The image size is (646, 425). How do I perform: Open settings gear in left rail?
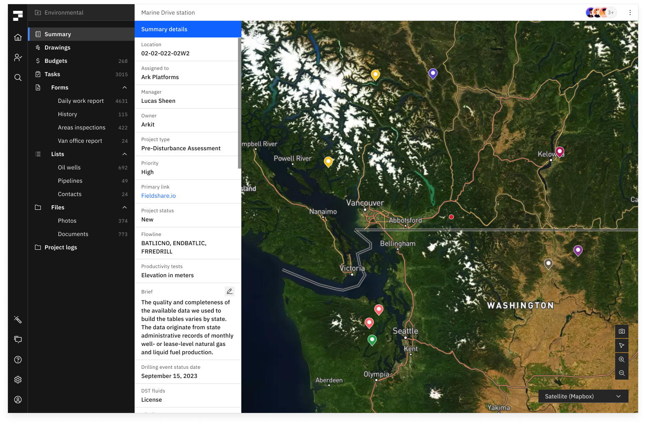tap(18, 380)
